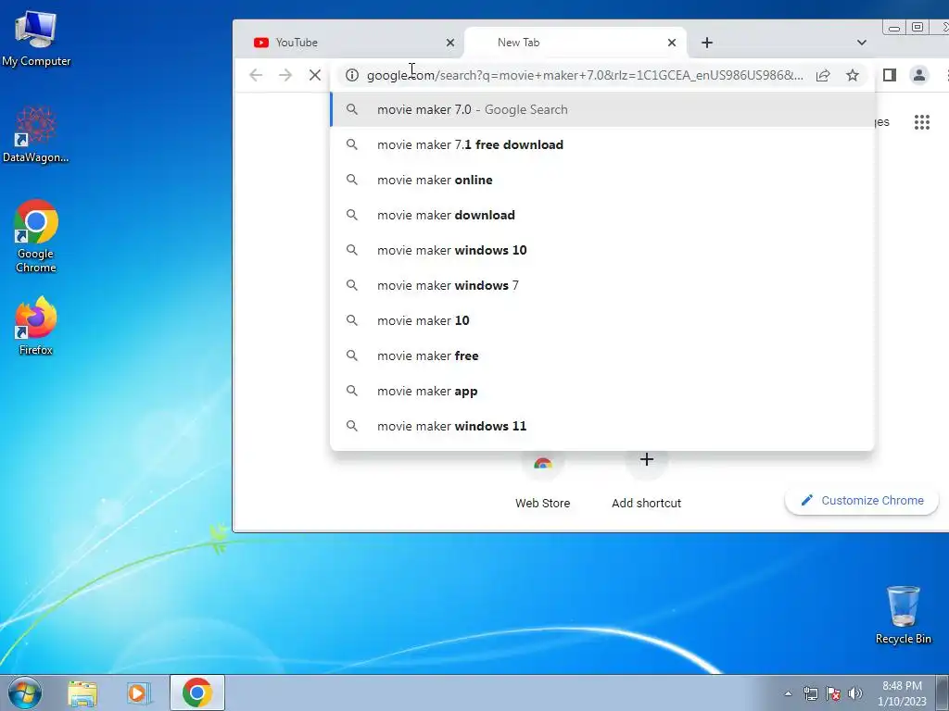
Task: Switch to the New Tab tab
Action: pos(575,43)
